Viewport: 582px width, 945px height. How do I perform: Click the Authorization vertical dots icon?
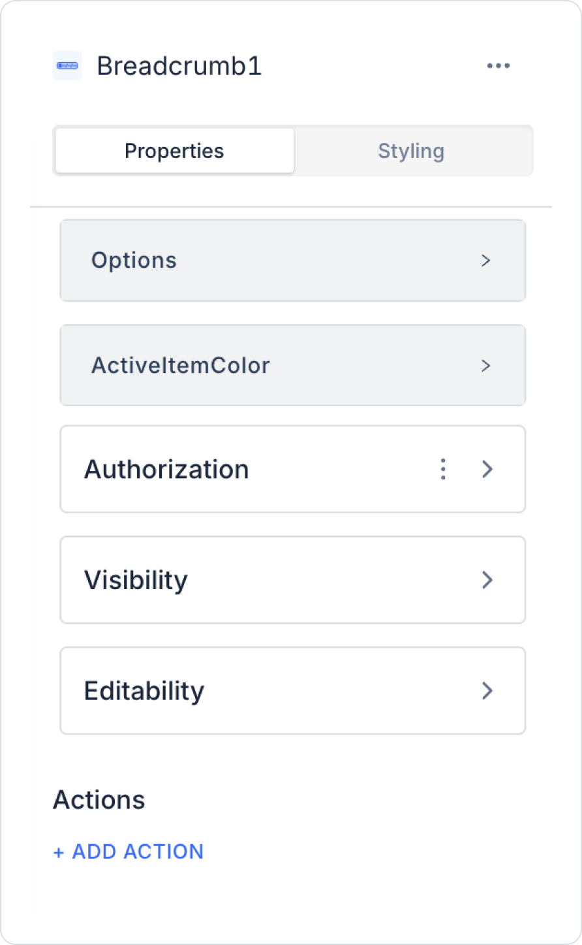(x=443, y=469)
